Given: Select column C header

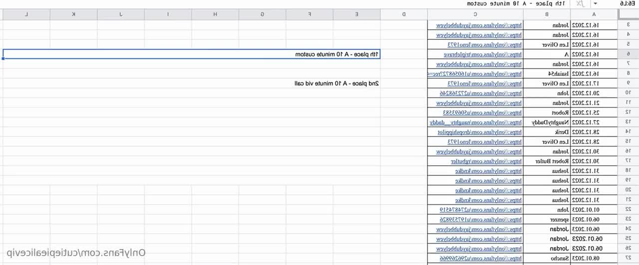Looking at the screenshot, I should pyautogui.click(x=475, y=14).
